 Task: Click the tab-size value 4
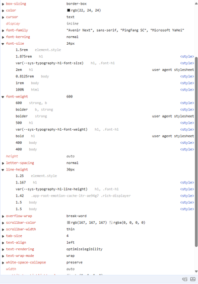68,236
